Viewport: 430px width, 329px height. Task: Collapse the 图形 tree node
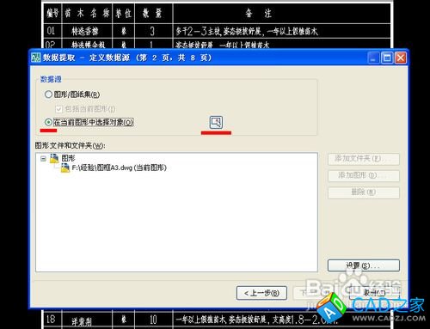pos(43,159)
